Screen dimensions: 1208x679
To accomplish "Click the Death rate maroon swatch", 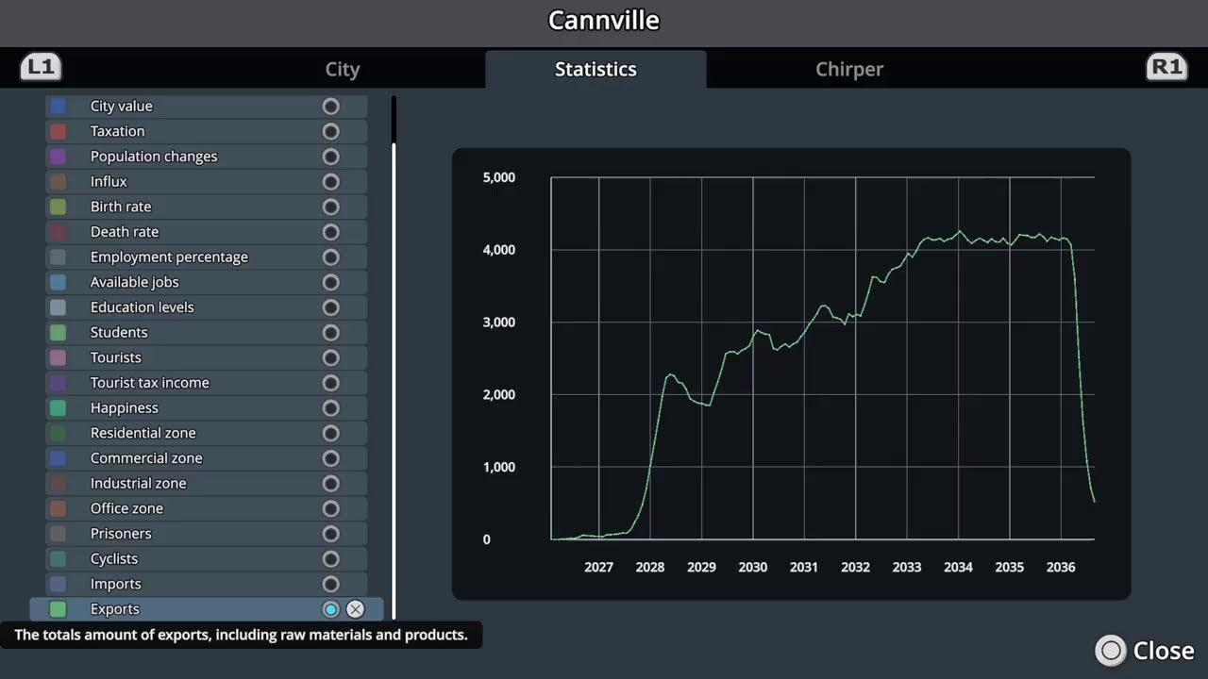I will click(x=59, y=232).
